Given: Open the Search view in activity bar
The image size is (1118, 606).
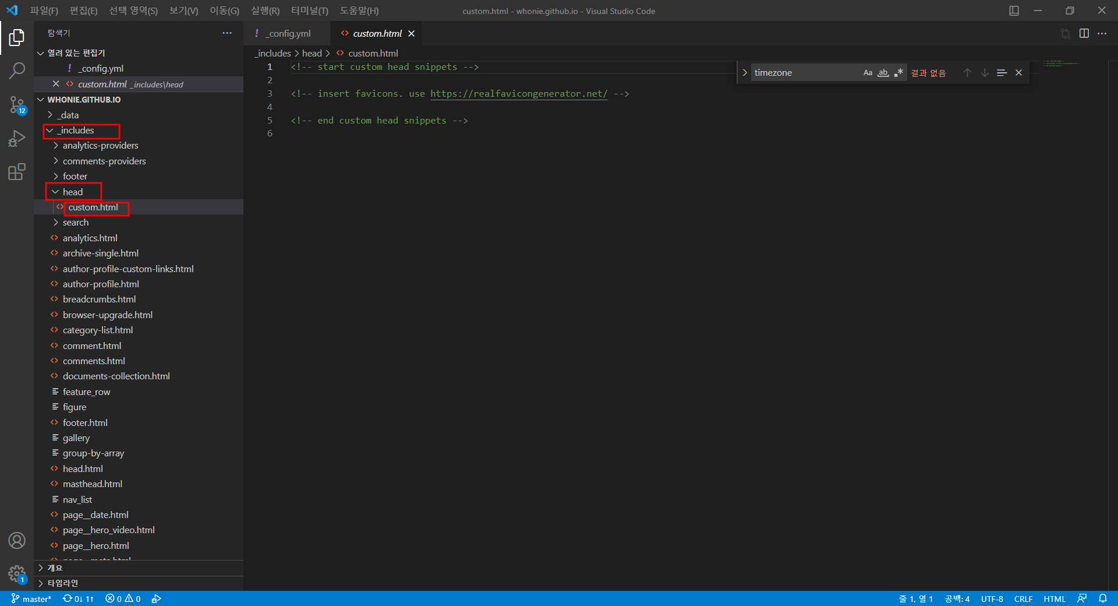Looking at the screenshot, I should pos(17,71).
